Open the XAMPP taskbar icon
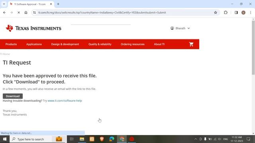The width and height of the screenshot is (255, 143). [x=92, y=139]
